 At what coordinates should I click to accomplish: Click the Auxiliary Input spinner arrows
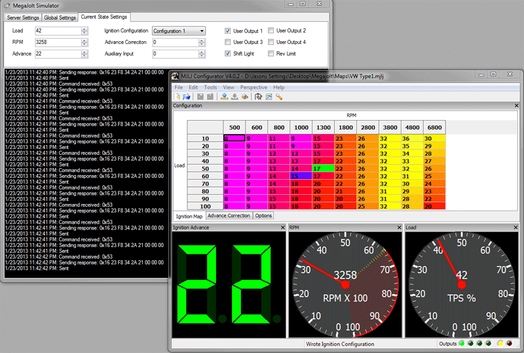pos(202,54)
